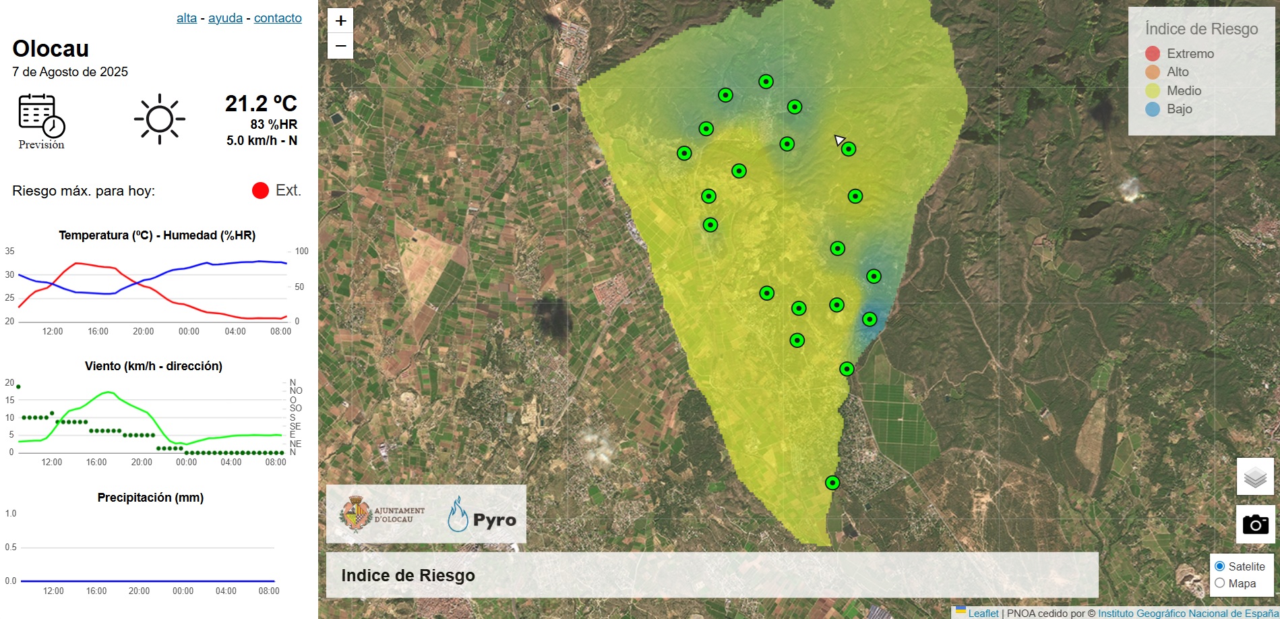Click the yellow Medio swatch in legend
1280x619 pixels.
[1152, 90]
